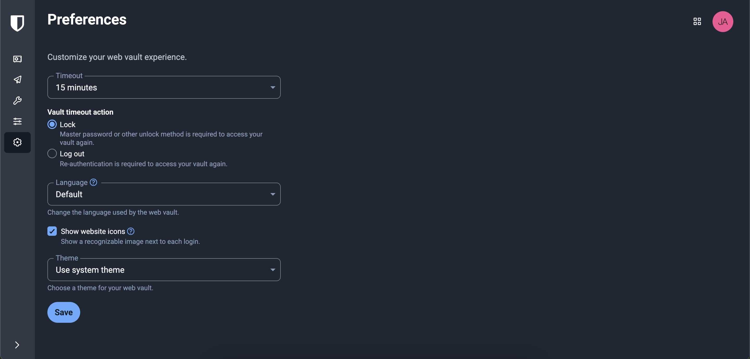Select the Lock timeout action

point(52,124)
